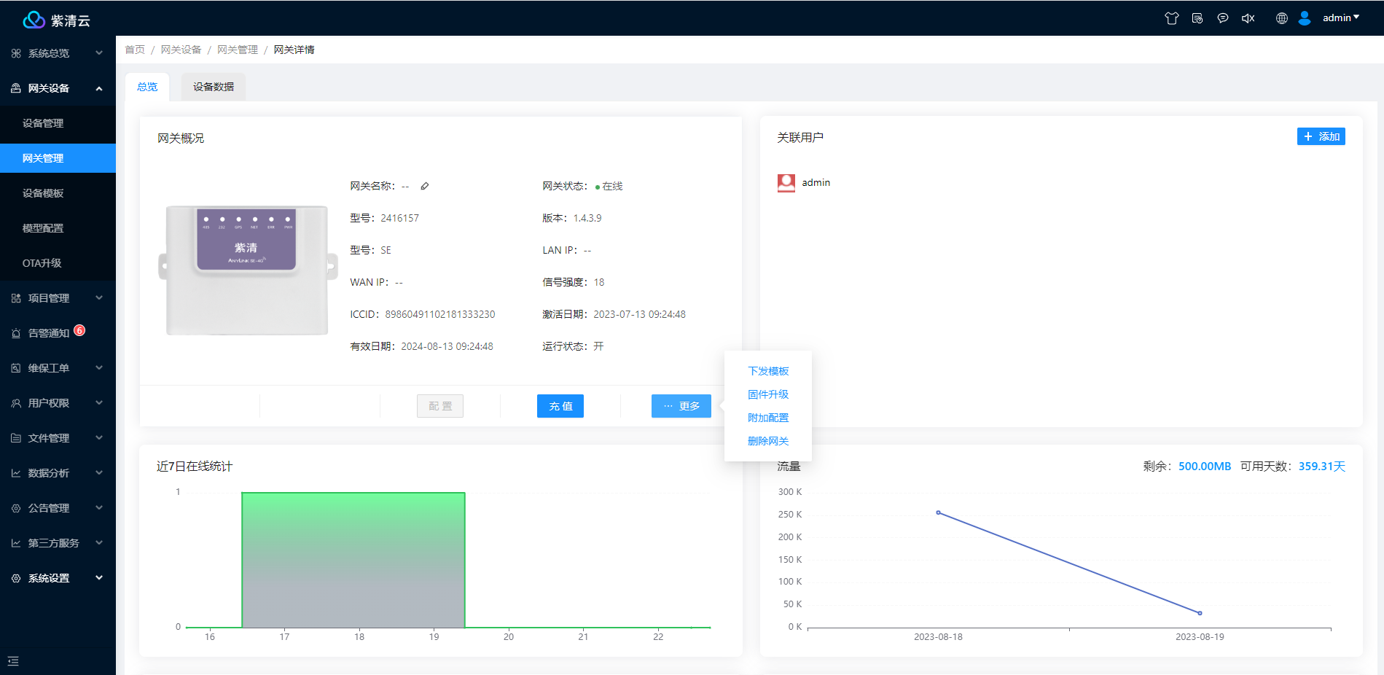
Task: Edit gateway name with pencil icon
Action: pos(424,186)
